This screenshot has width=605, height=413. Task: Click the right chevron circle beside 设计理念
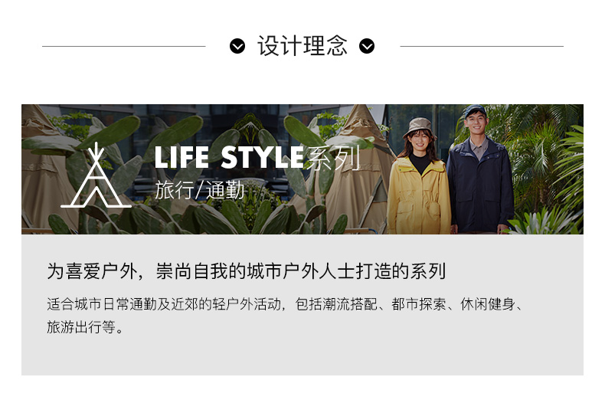click(x=367, y=46)
